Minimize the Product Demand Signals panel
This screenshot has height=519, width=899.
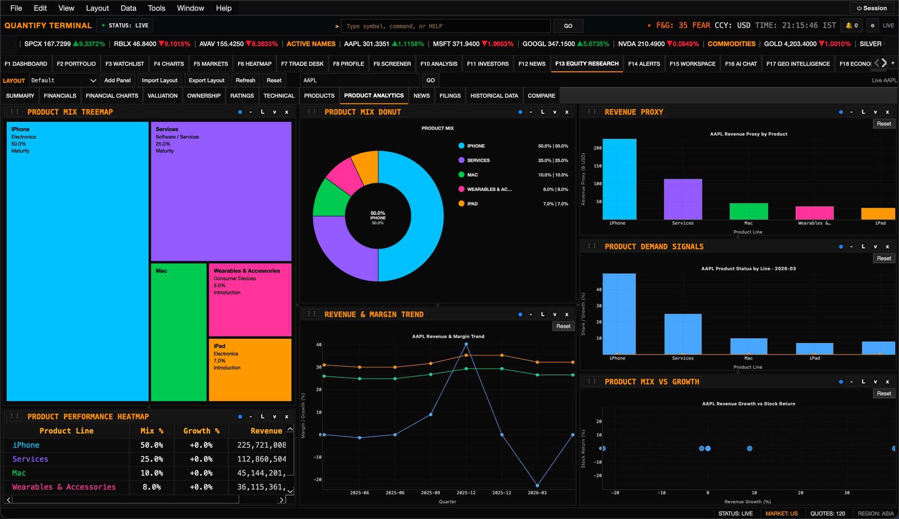point(852,247)
